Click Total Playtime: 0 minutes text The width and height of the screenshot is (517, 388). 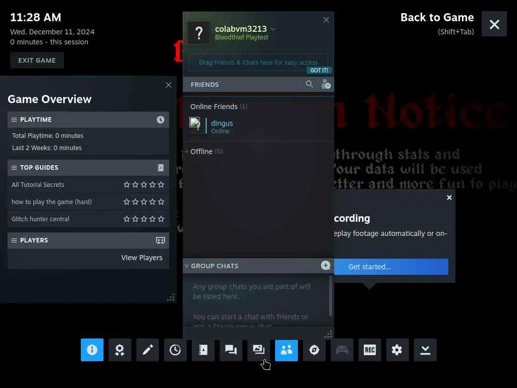(48, 136)
